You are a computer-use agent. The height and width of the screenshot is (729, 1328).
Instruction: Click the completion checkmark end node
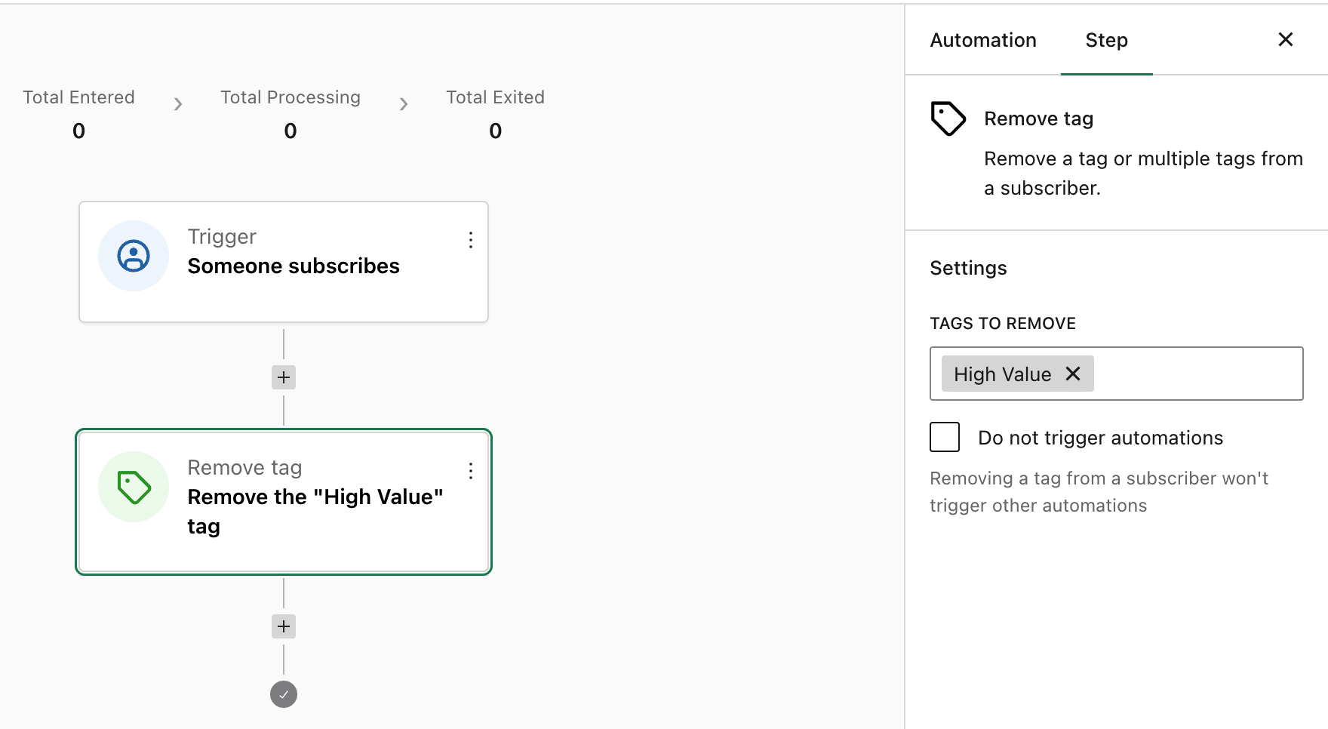pyautogui.click(x=284, y=694)
